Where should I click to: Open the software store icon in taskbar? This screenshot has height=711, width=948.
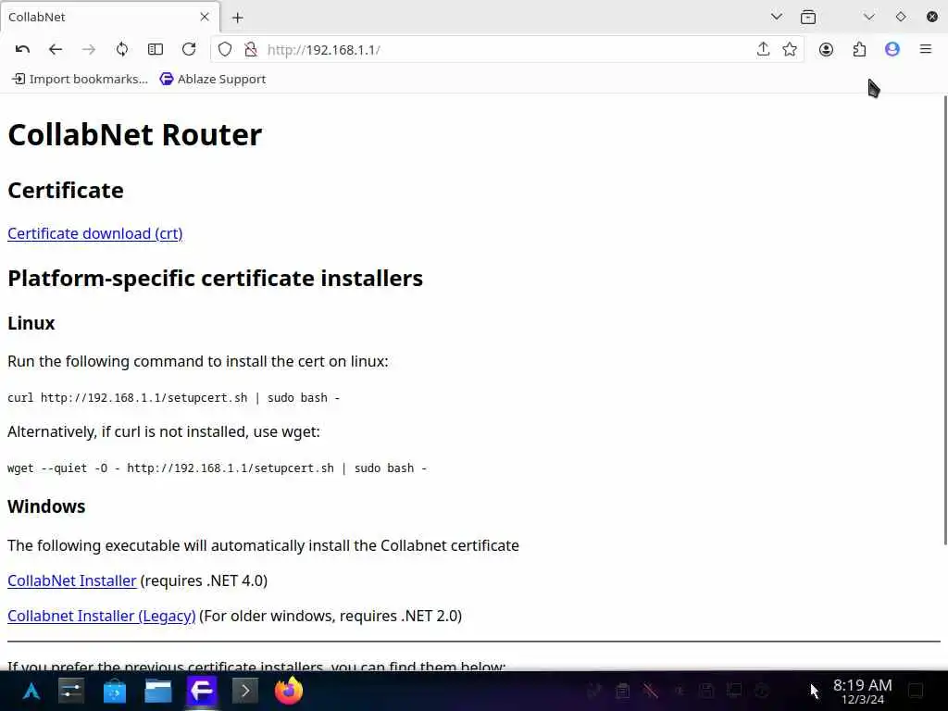pos(114,691)
